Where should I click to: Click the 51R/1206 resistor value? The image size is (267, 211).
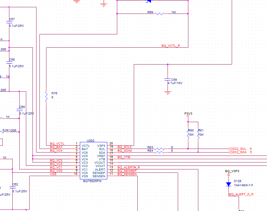coord(9,131)
